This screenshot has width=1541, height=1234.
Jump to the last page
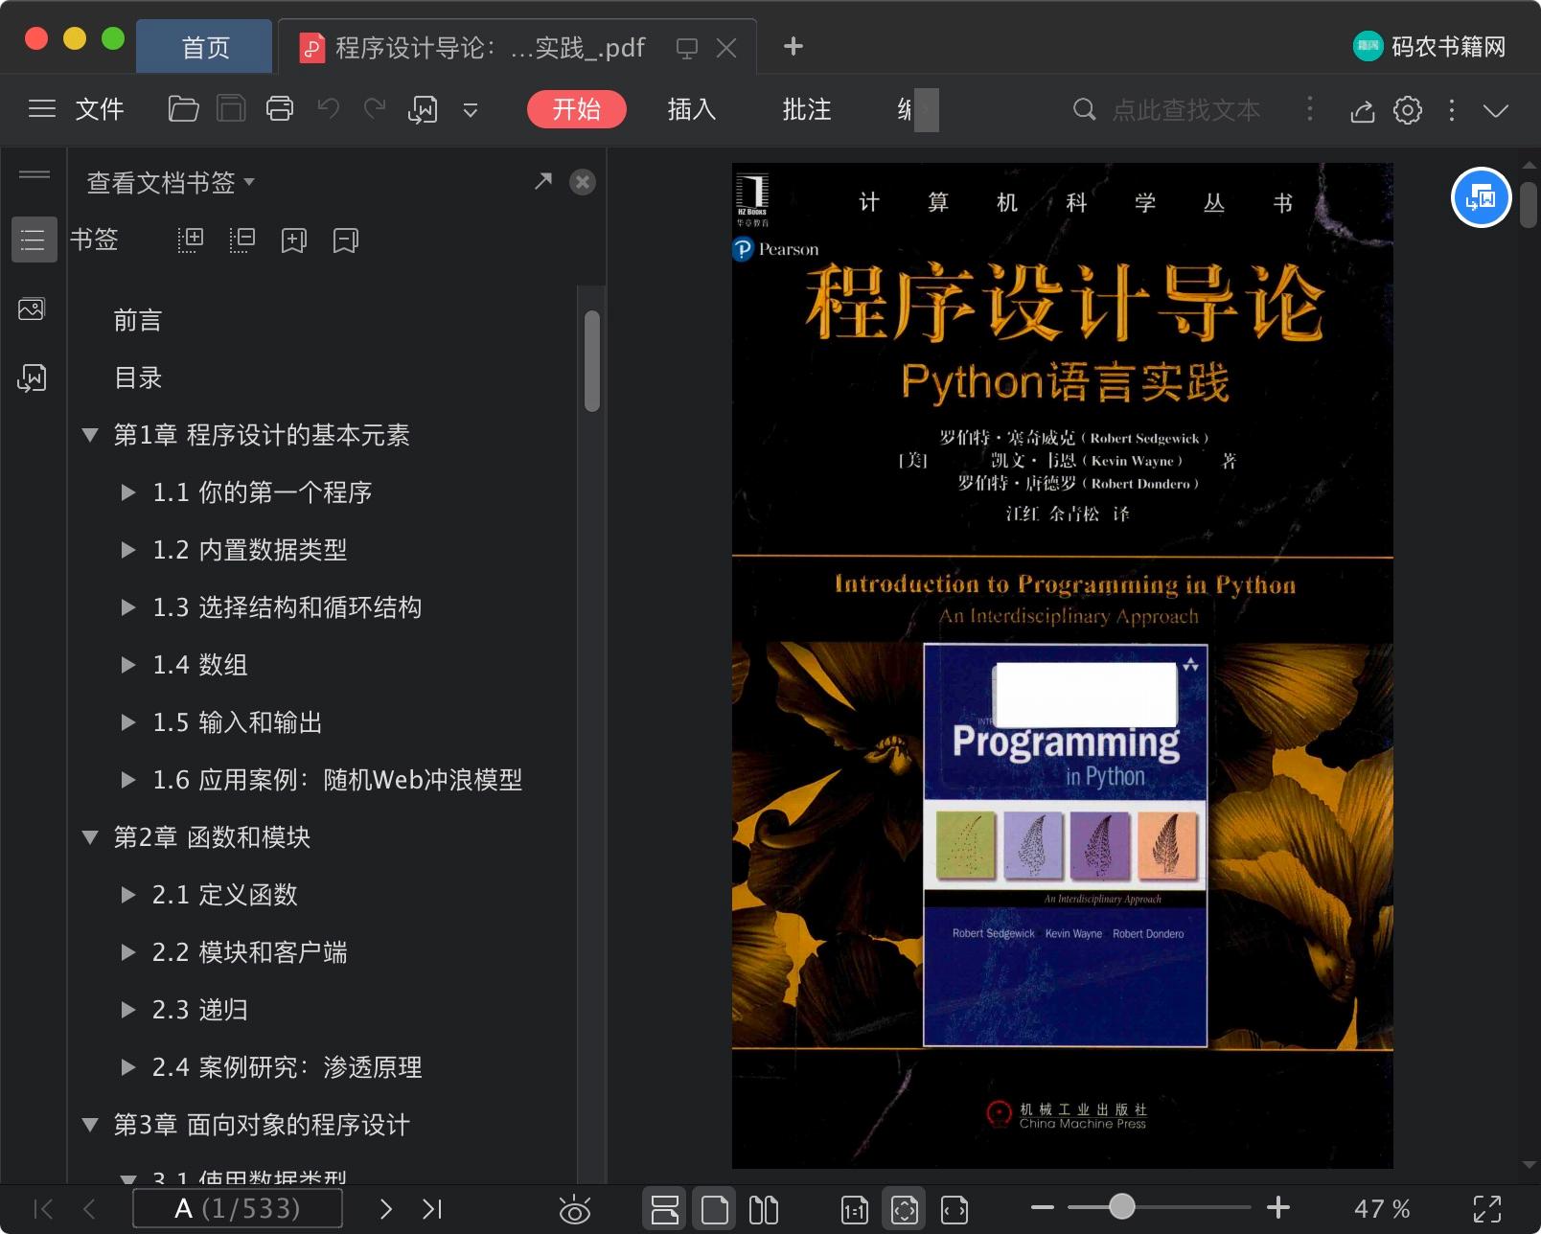(432, 1209)
